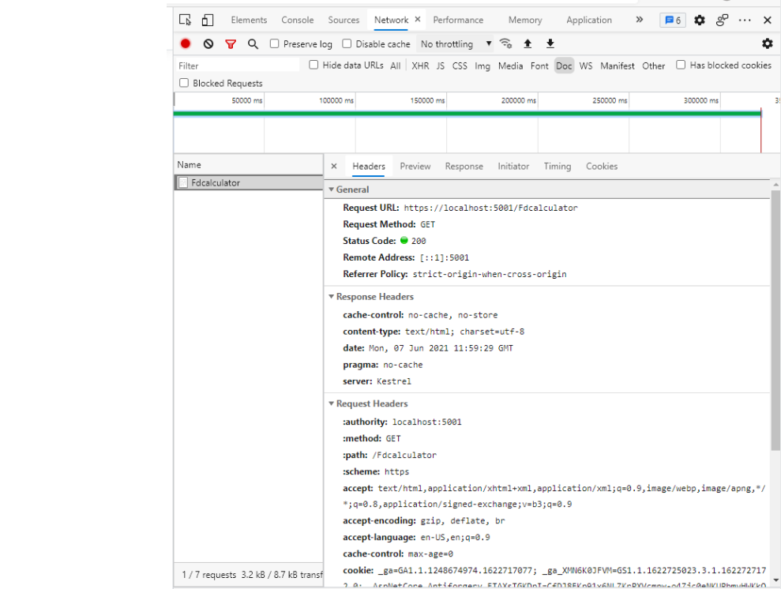Open the Sources tab
Screen dimensions: 781x589
344,20
